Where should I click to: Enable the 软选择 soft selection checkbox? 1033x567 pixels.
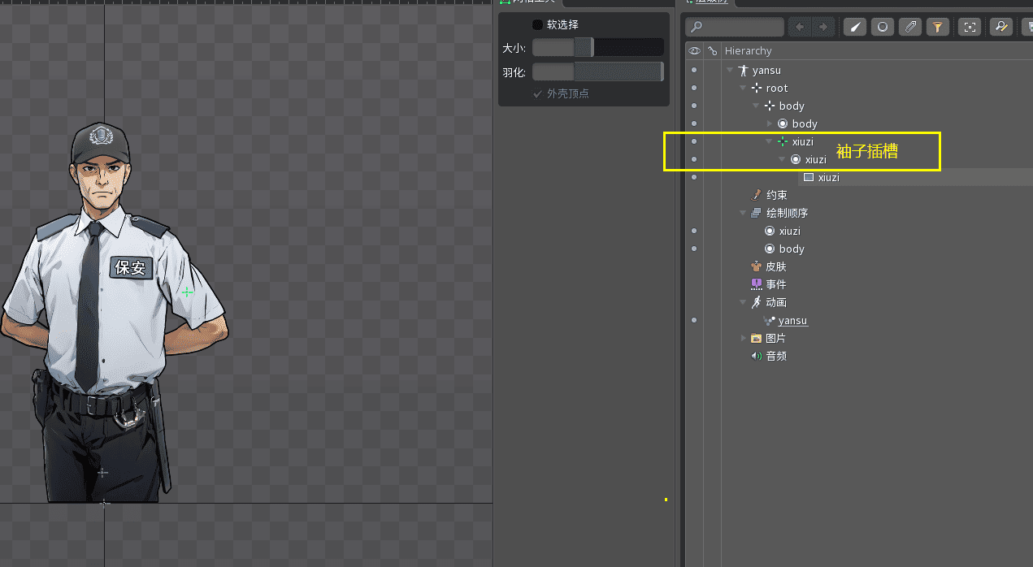point(537,24)
